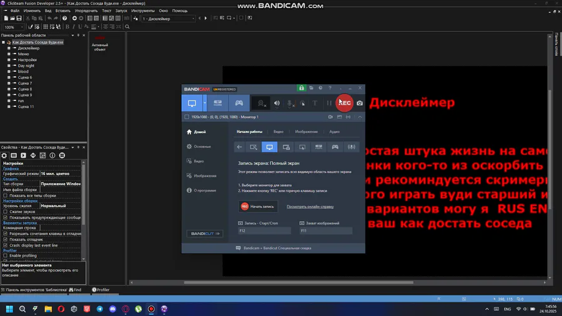Screen dimensions: 562x316
Task: Select rectangle area mode in Bandicam row
Action: click(x=254, y=147)
